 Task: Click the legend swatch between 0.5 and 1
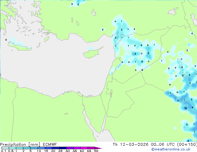click(x=12, y=148)
